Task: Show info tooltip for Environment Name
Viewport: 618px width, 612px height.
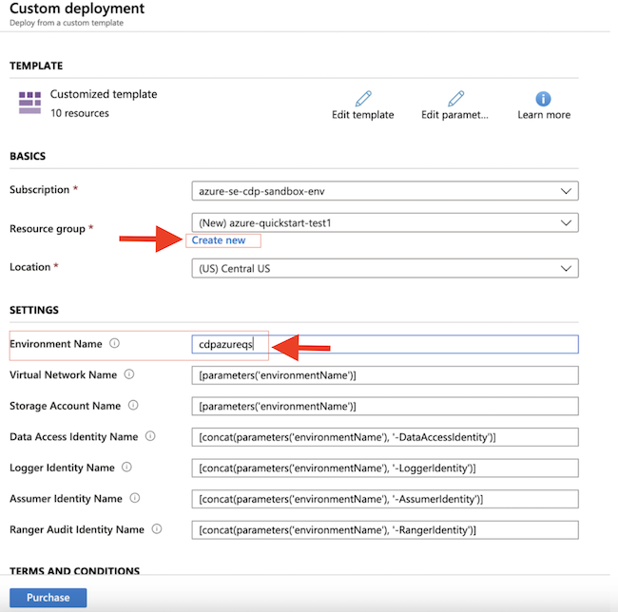Action: tap(114, 344)
